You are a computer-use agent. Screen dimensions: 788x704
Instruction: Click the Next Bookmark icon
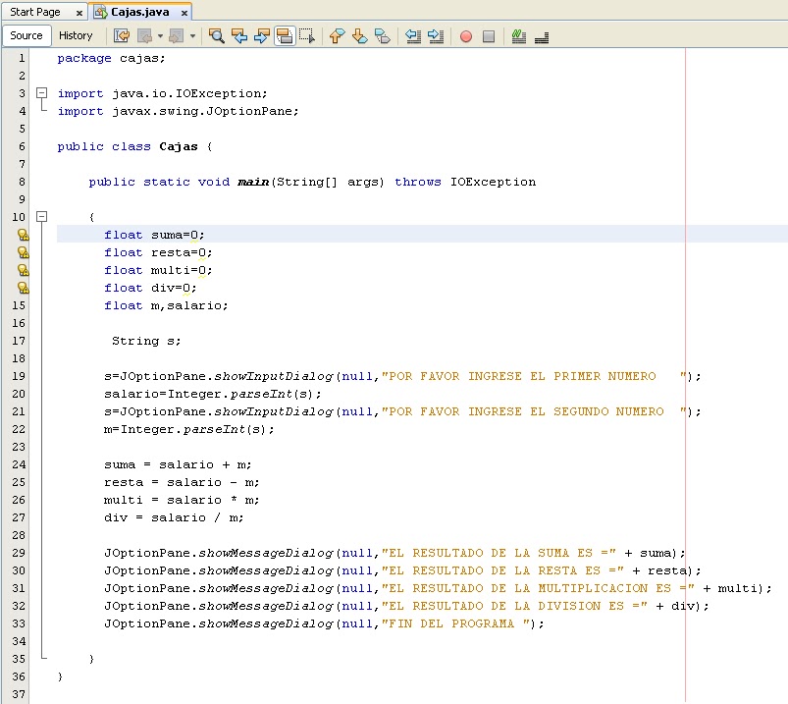[x=358, y=35]
